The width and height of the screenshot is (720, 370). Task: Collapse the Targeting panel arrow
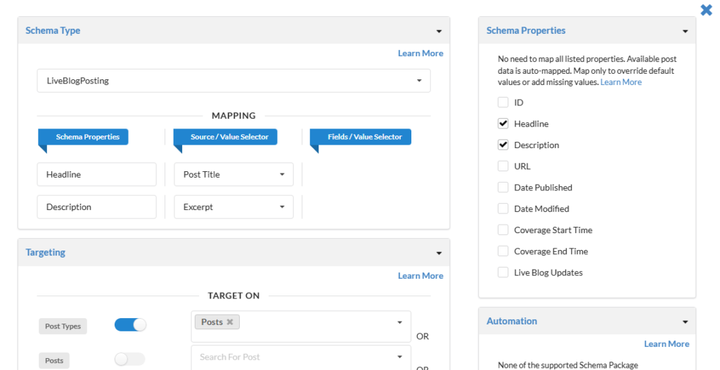point(439,253)
